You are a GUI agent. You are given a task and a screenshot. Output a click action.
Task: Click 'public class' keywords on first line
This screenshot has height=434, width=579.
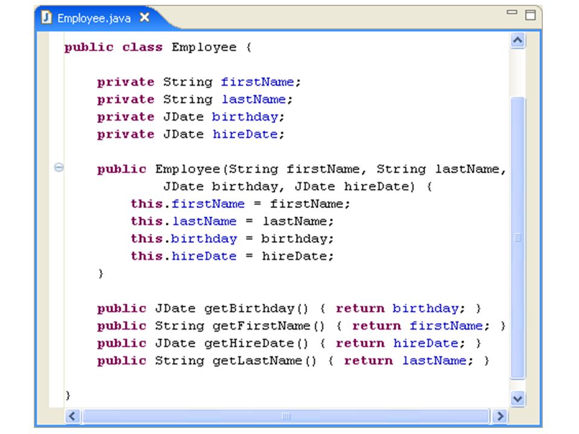[113, 47]
